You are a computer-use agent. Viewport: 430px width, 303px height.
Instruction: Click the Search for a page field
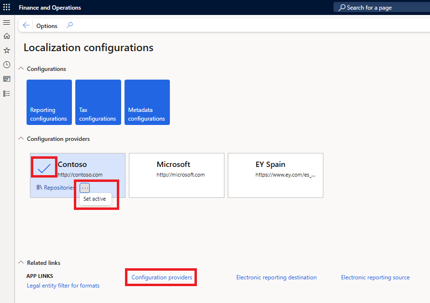pos(381,8)
